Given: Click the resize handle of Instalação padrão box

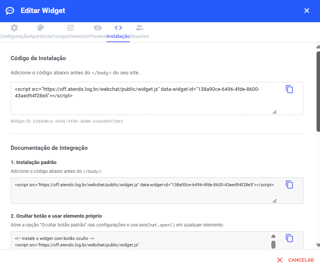Looking at the screenshot, I should [x=275, y=201].
